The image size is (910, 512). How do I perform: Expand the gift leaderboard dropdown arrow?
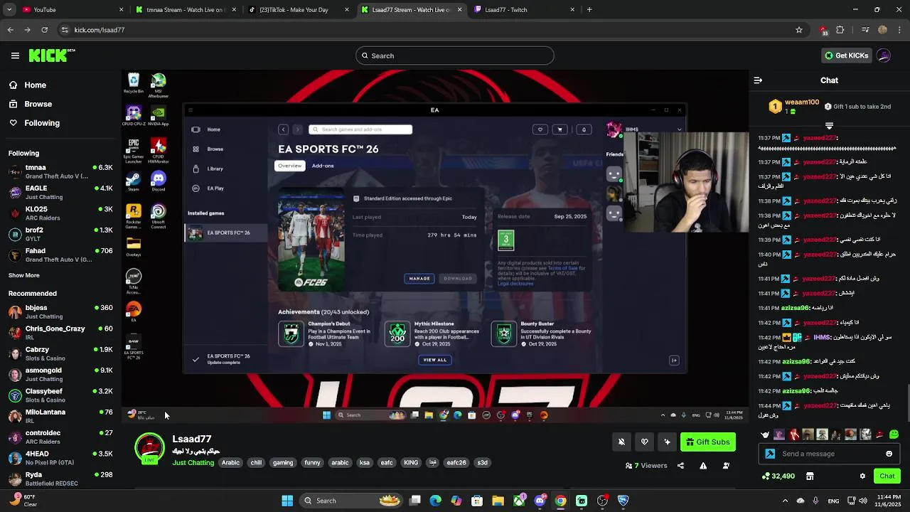[x=829, y=126]
